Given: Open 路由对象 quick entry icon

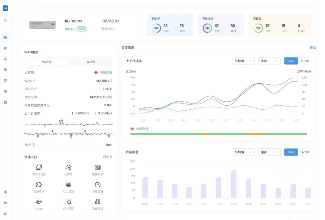Looking at the screenshot, I should point(97,167).
